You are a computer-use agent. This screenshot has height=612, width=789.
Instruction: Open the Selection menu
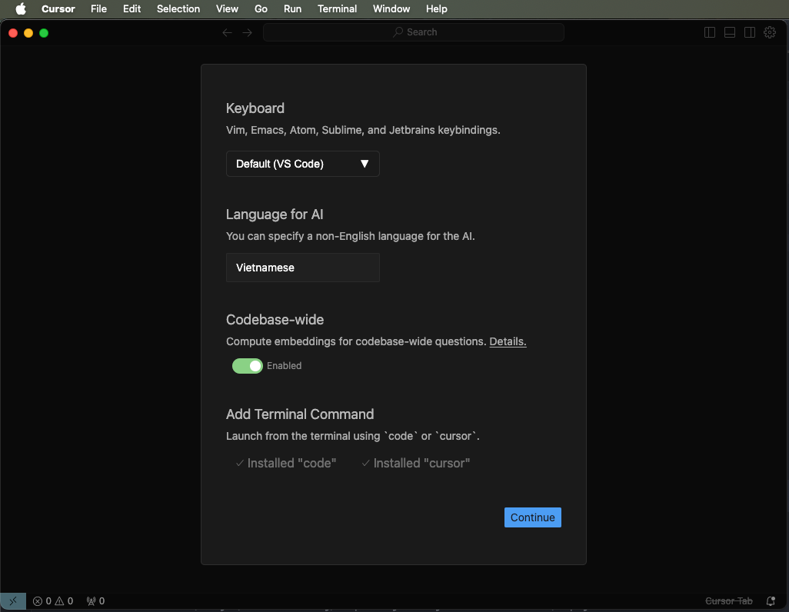[x=178, y=8]
